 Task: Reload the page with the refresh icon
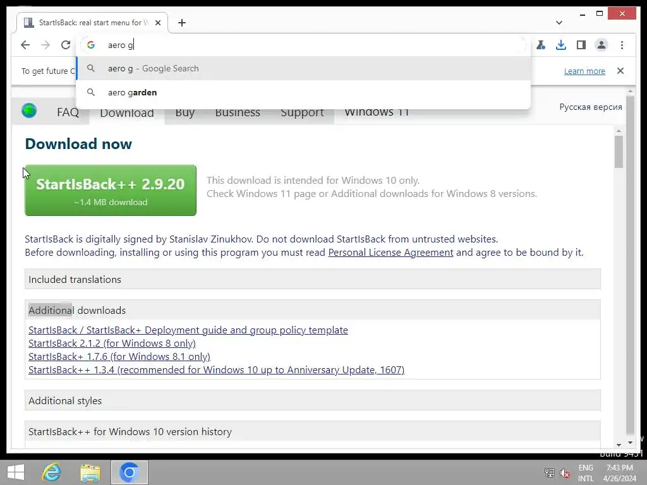coord(66,45)
